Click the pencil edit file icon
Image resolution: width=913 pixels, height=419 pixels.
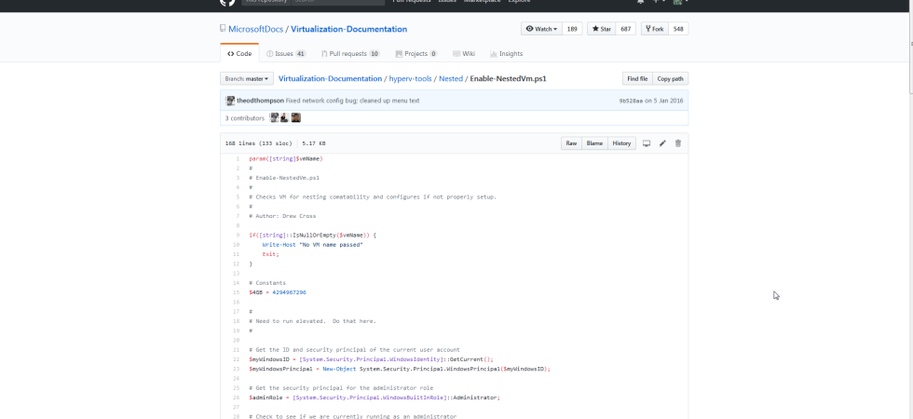click(662, 143)
